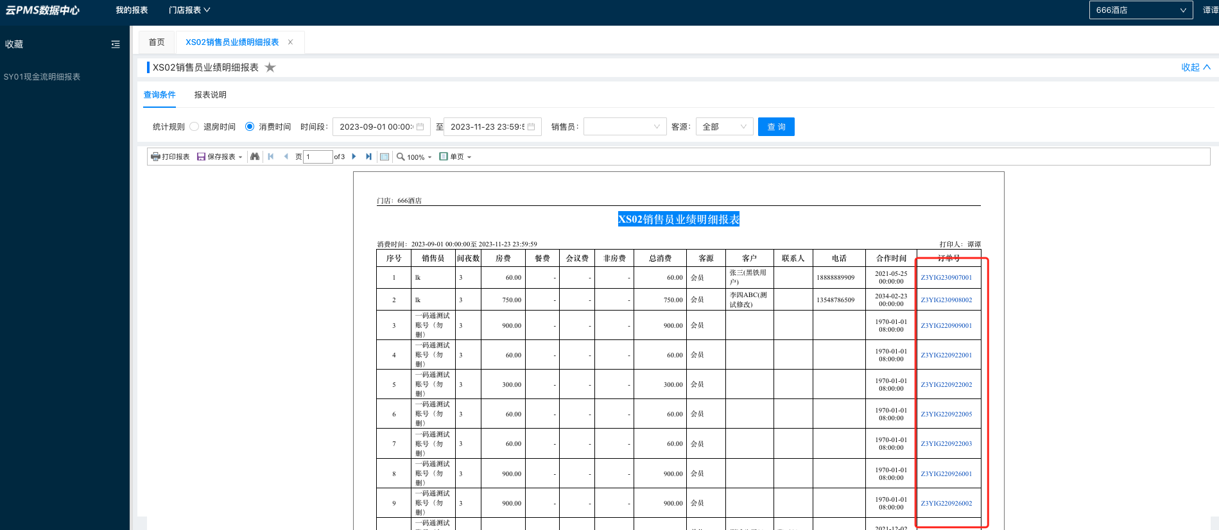Click the 查询 query button

(776, 126)
